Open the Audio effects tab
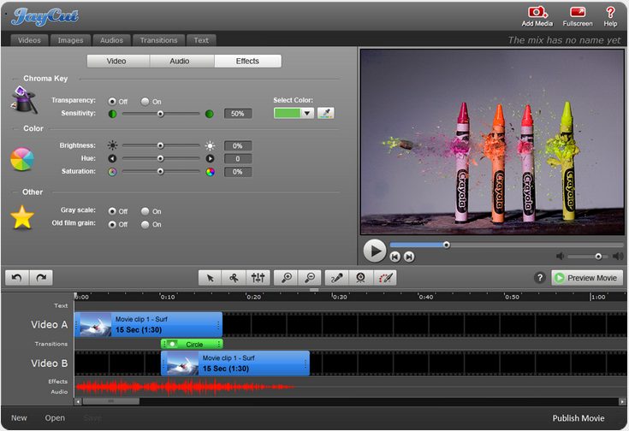629x431 pixels. [x=181, y=62]
